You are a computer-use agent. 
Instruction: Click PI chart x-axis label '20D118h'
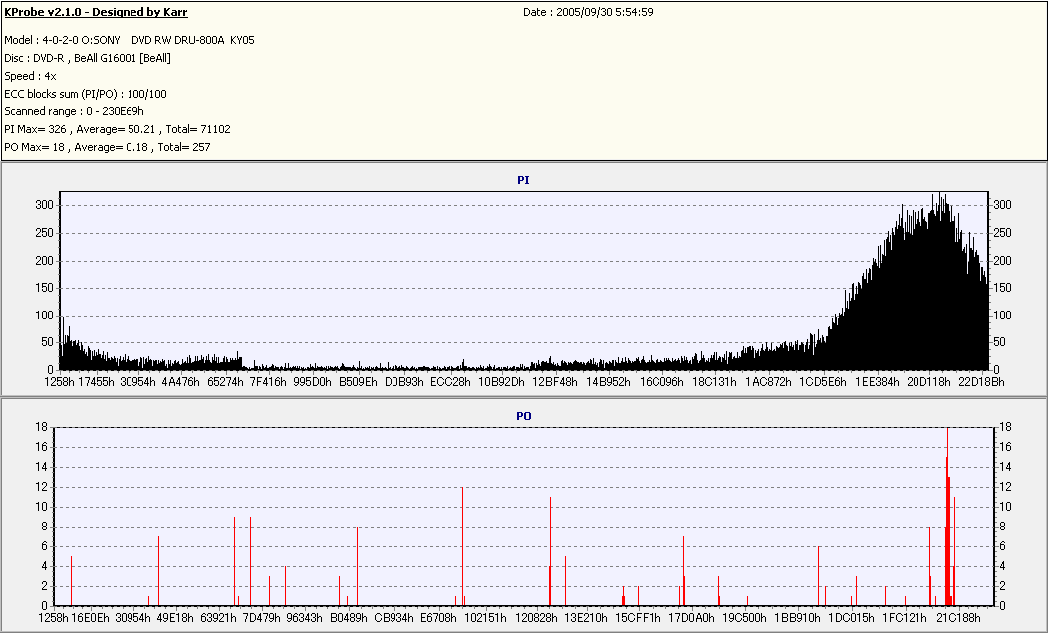point(929,382)
